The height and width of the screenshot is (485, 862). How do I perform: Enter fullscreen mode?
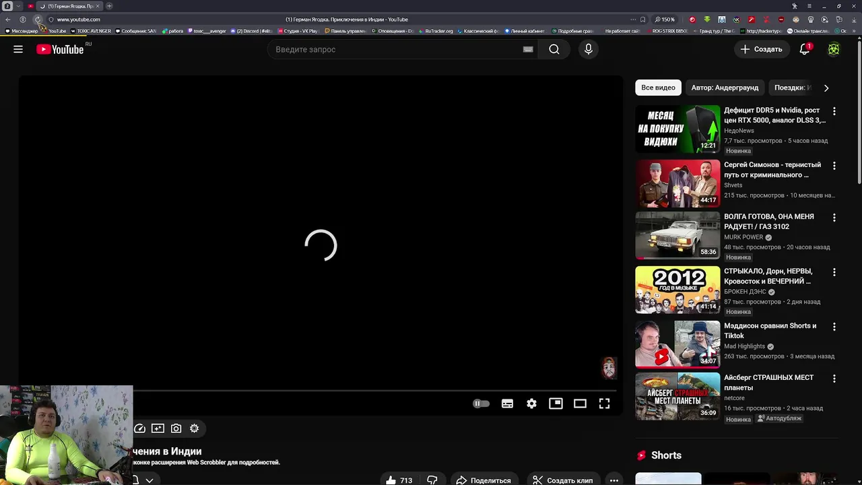(x=604, y=403)
